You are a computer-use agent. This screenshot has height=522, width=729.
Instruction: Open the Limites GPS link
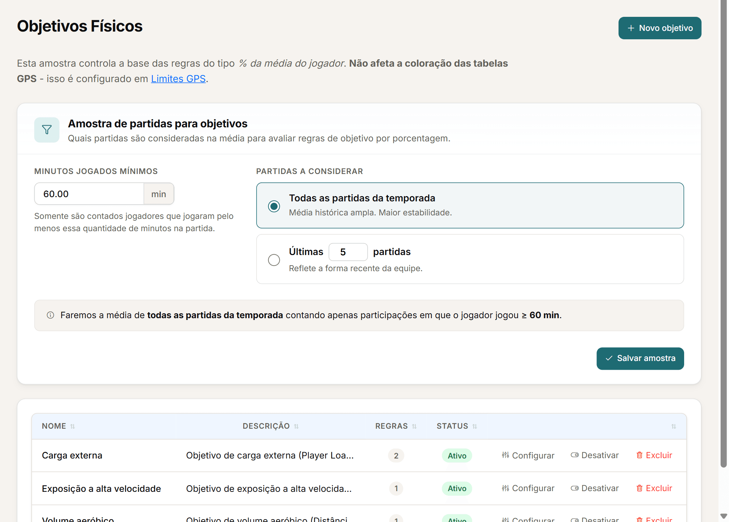(x=178, y=79)
